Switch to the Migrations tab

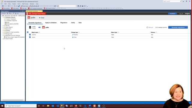click(64, 23)
